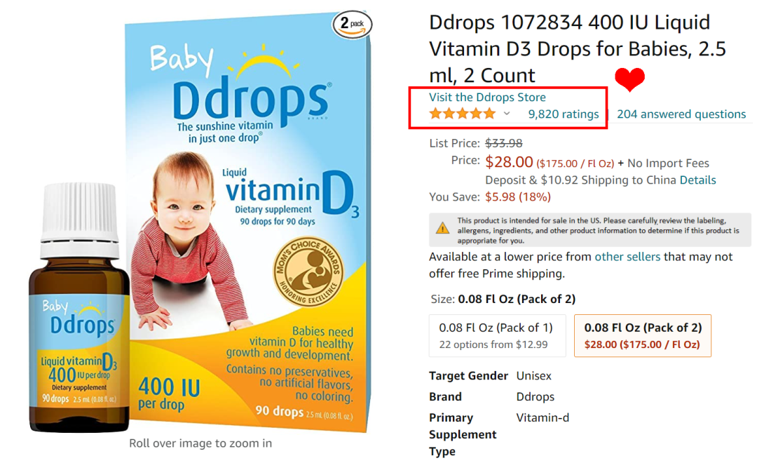This screenshot has width=757, height=463.
Task: Click the 22 options from $12.99 text
Action: click(x=493, y=344)
